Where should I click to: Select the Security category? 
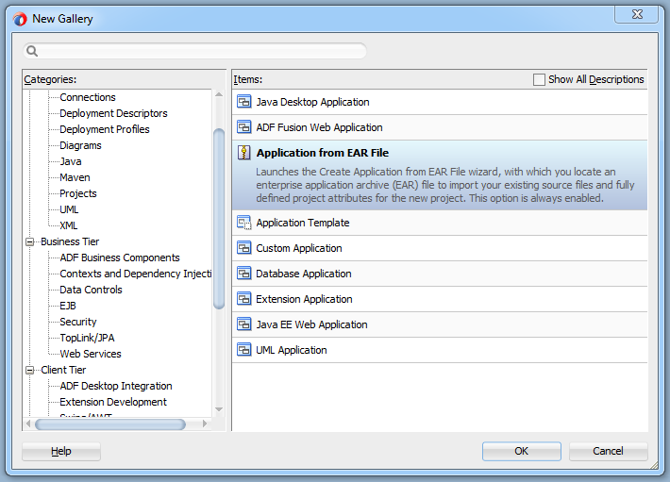[x=77, y=322]
